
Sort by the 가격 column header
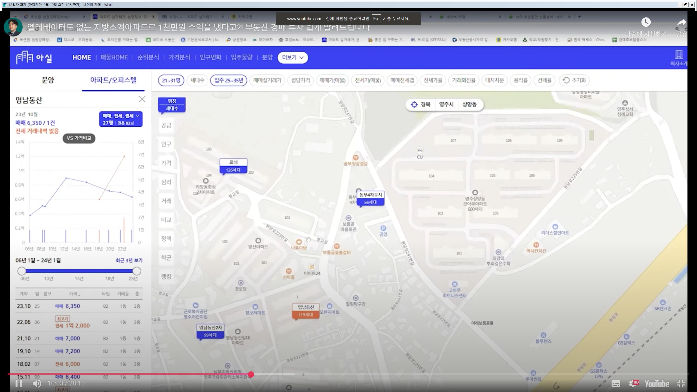pyautogui.click(x=74, y=294)
